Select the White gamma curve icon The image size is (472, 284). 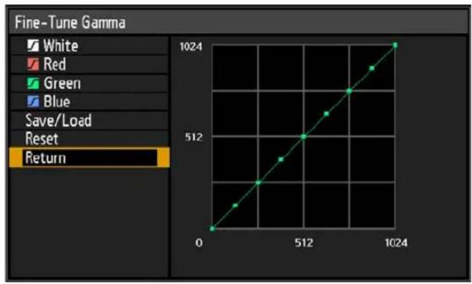click(x=33, y=46)
